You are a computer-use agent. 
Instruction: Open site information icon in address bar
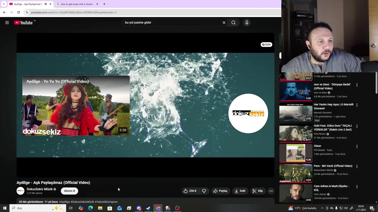coord(27,12)
